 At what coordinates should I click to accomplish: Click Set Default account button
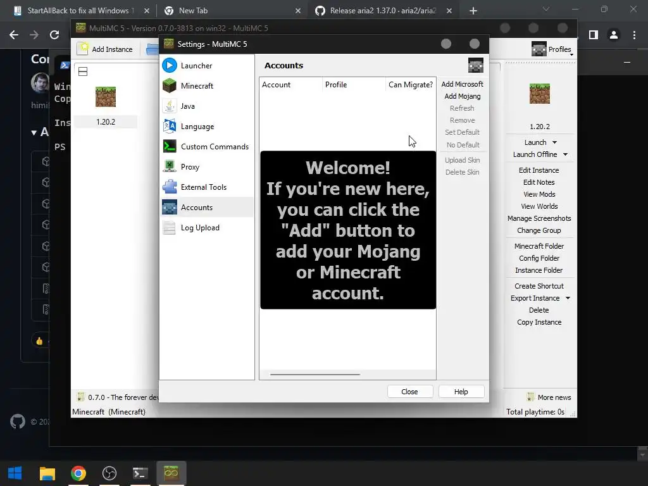point(462,132)
